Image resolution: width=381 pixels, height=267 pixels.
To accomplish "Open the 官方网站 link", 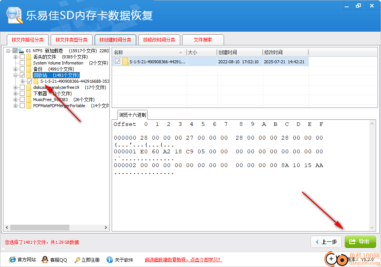I will click(27, 260).
